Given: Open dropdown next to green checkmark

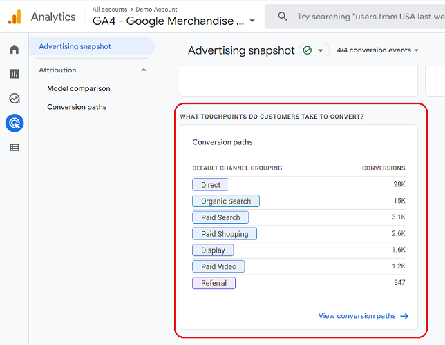Looking at the screenshot, I should [x=321, y=51].
